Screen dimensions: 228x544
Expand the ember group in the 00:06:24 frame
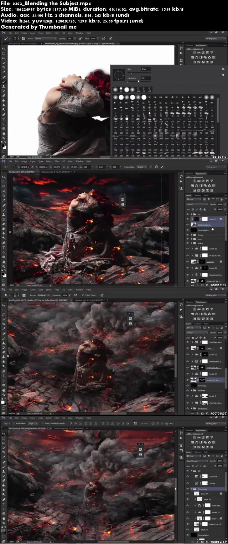(x=192, y=243)
